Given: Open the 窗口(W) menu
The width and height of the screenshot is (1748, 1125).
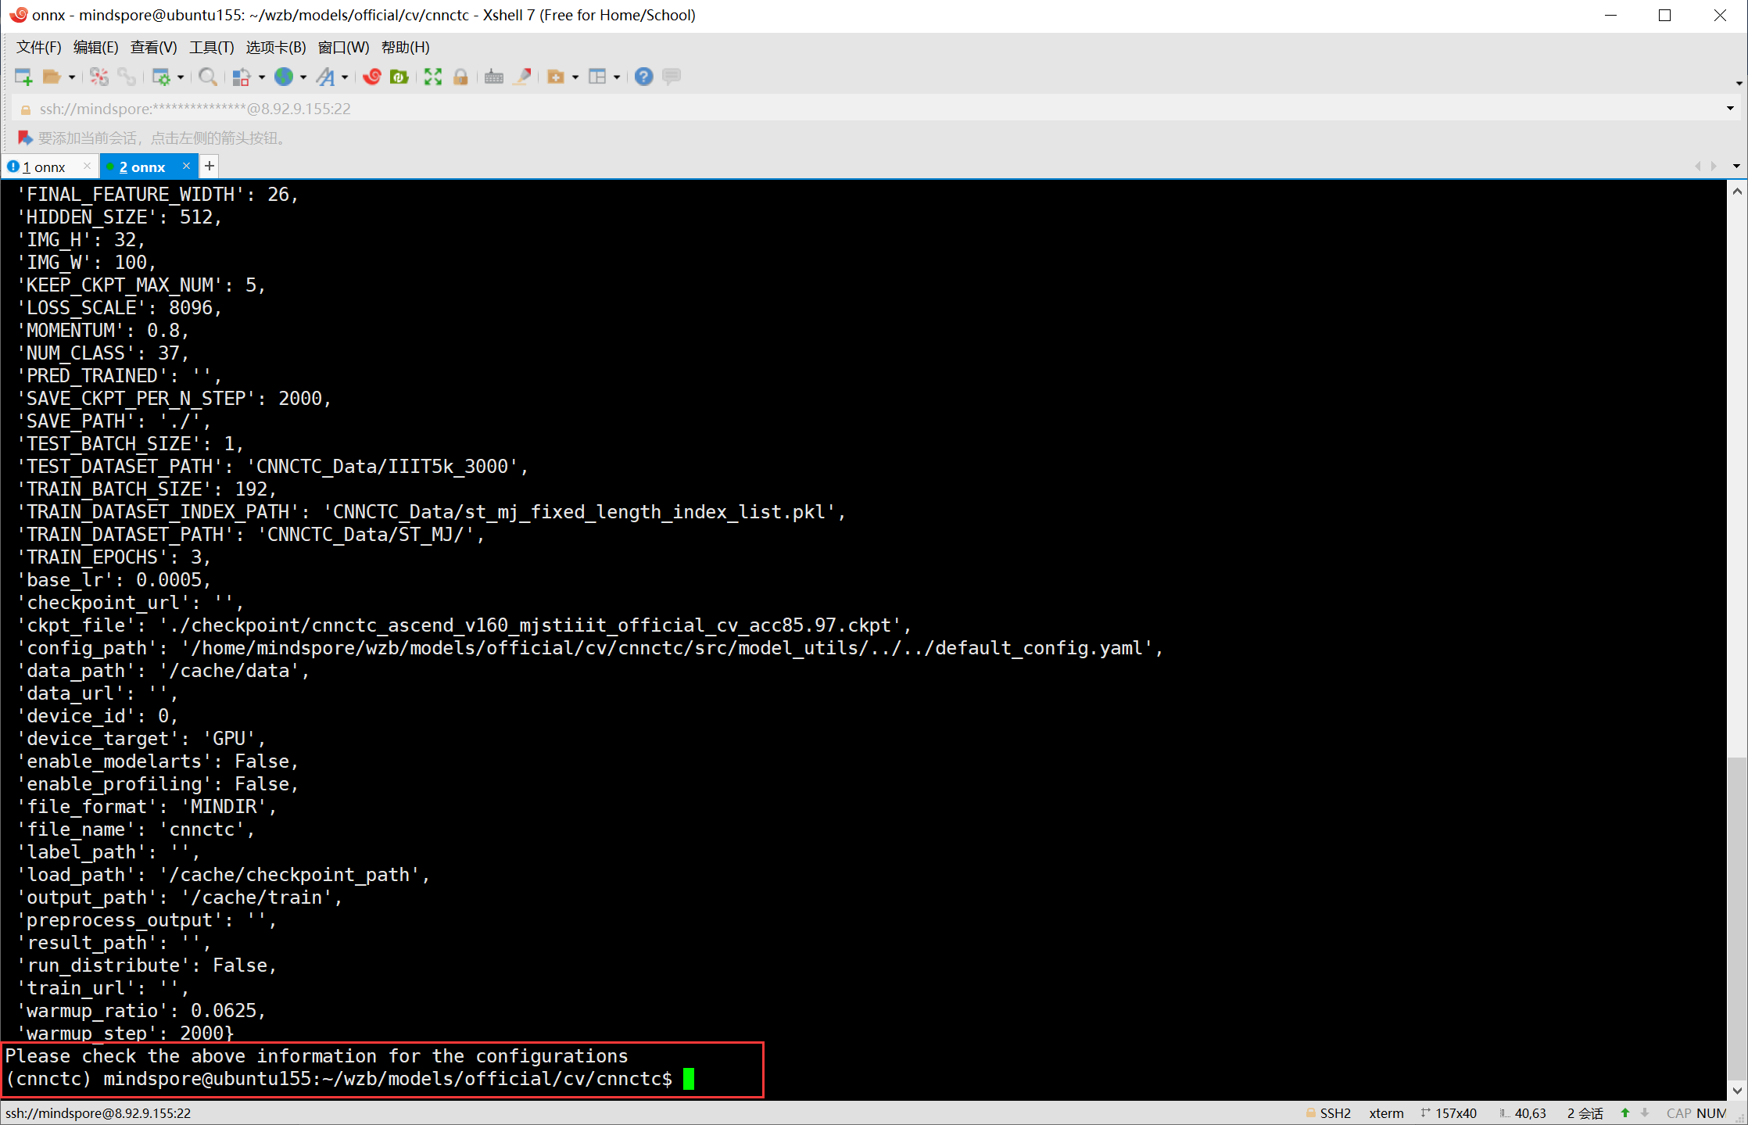Looking at the screenshot, I should (344, 48).
